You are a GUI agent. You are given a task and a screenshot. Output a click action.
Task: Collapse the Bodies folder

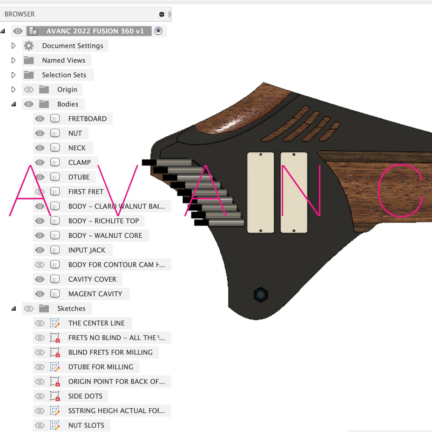pyautogui.click(x=13, y=104)
